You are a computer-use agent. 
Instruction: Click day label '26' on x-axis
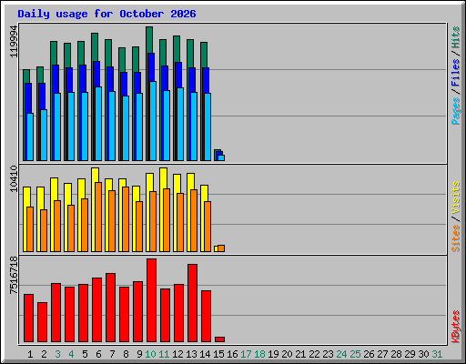tap(369, 354)
